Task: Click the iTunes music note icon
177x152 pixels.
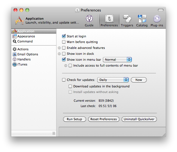Action: pyautogui.click(x=15, y=64)
